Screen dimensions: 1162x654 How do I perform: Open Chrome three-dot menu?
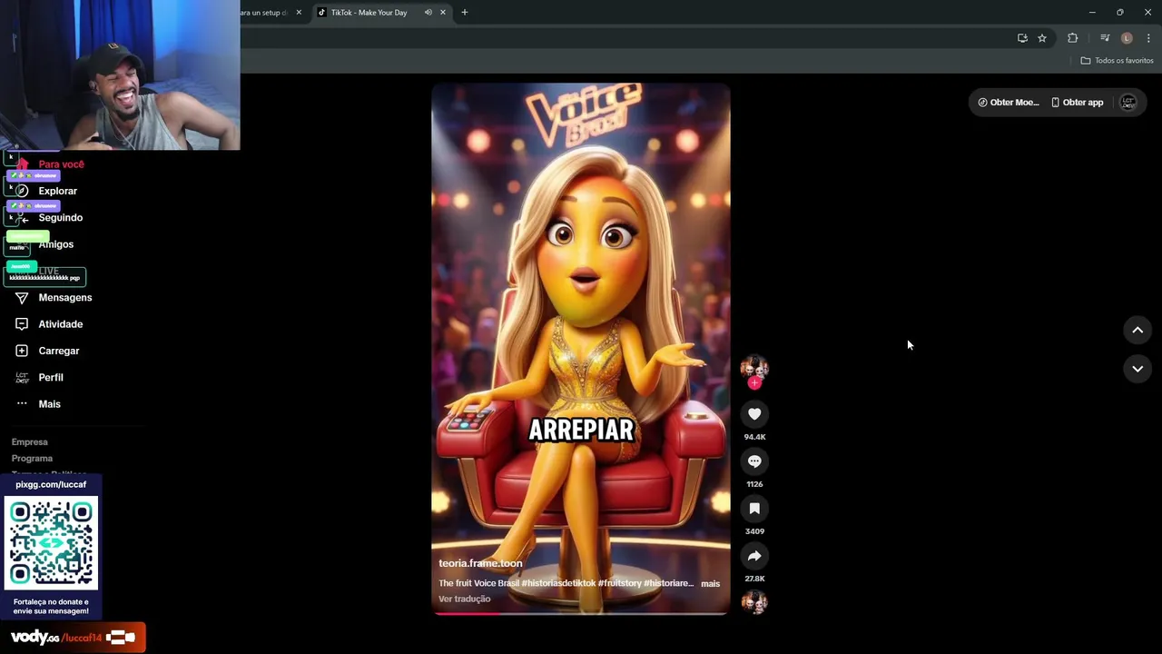coord(1148,38)
